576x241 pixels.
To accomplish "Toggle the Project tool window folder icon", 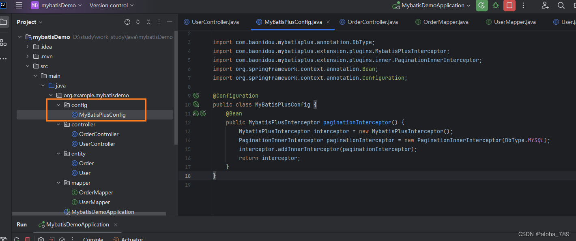I will [x=4, y=22].
